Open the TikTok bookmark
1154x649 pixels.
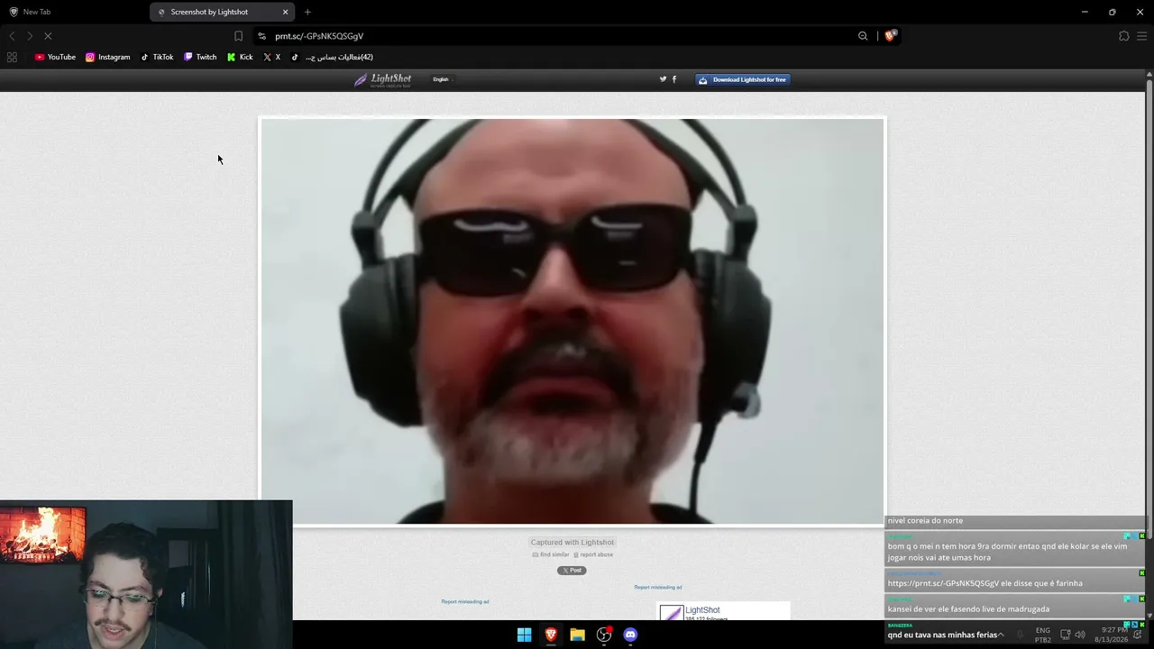[x=157, y=57]
